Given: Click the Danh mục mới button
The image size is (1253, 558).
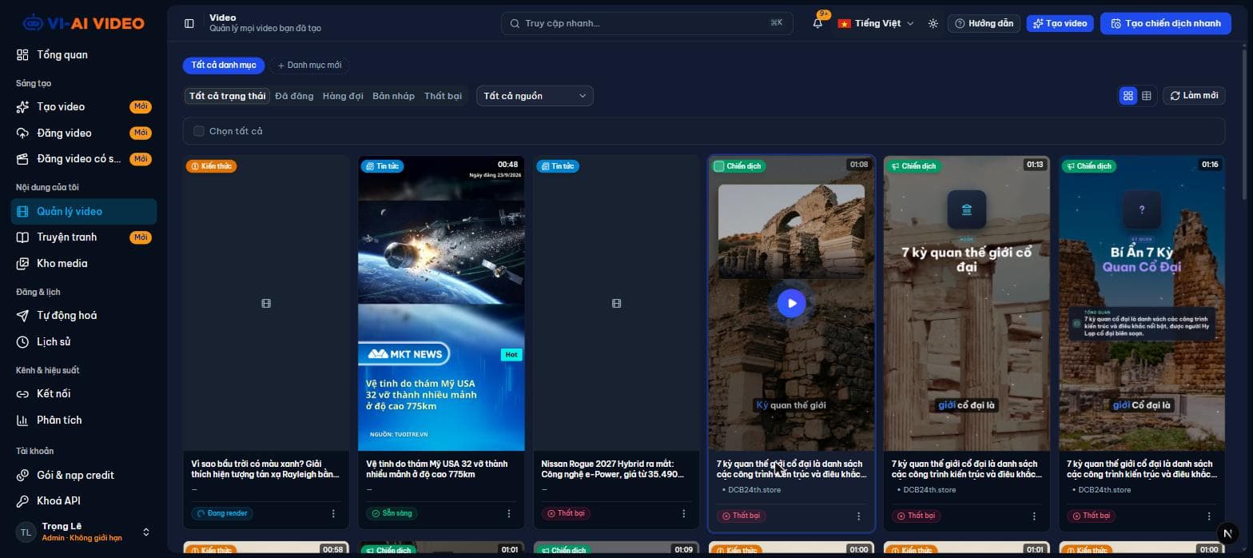Looking at the screenshot, I should click(309, 65).
